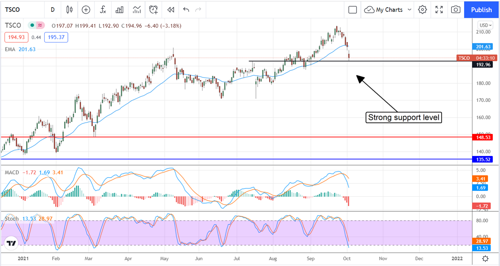Click the 192.96 price label
The width and height of the screenshot is (500, 266).
(483, 65)
